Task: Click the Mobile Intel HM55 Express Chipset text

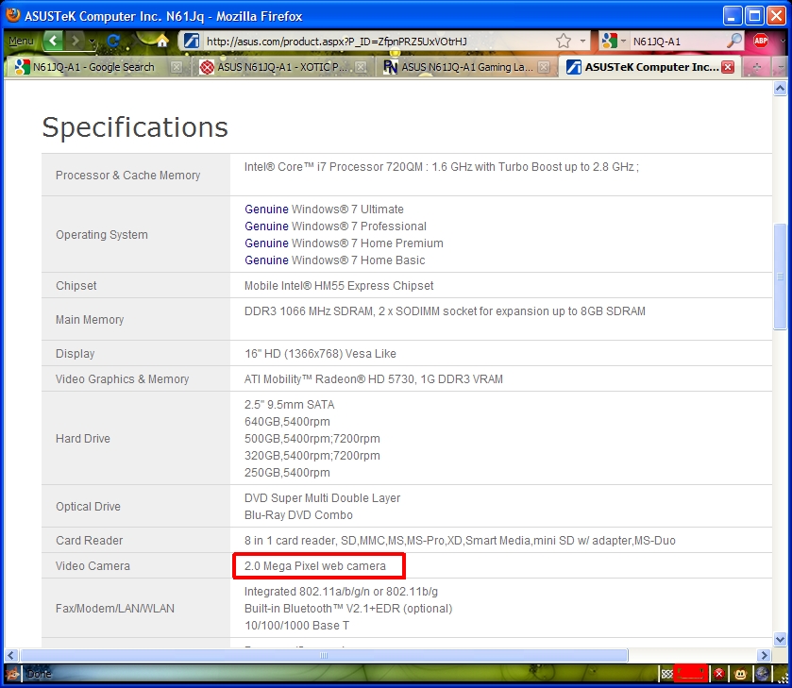Action: click(x=339, y=286)
